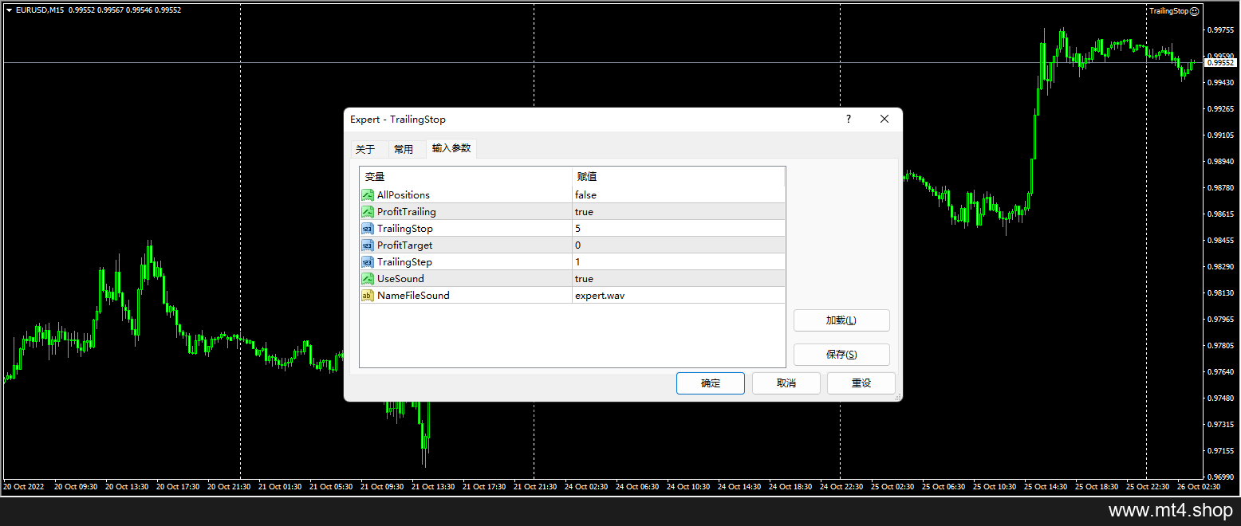
Task: Click the ProfitTarget integer variable icon
Action: [368, 245]
